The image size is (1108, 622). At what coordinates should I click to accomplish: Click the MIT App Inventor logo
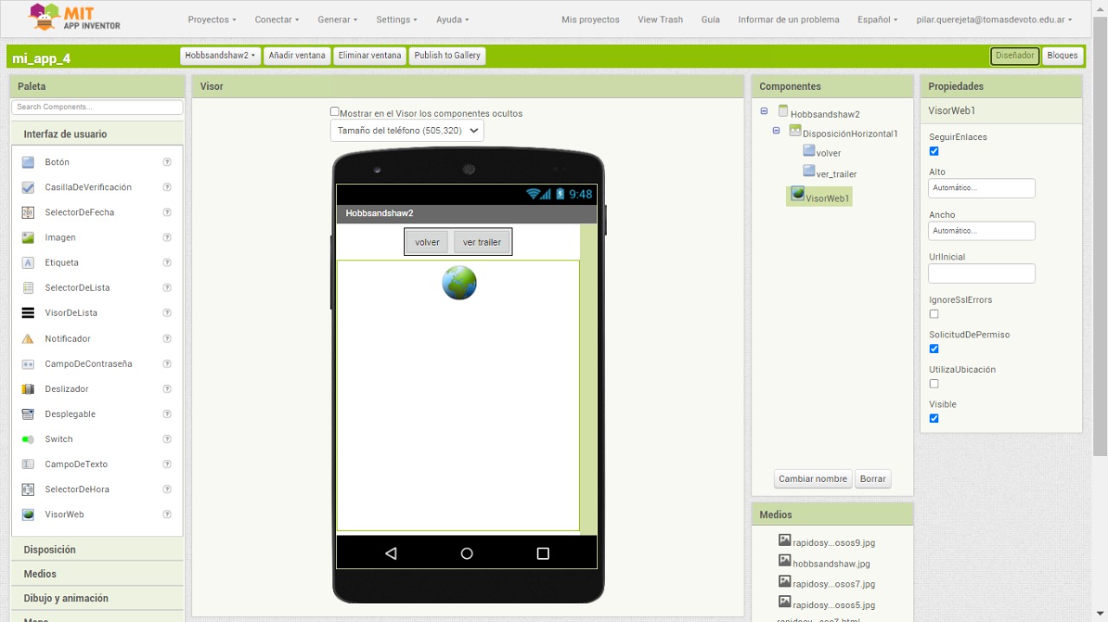pyautogui.click(x=74, y=17)
